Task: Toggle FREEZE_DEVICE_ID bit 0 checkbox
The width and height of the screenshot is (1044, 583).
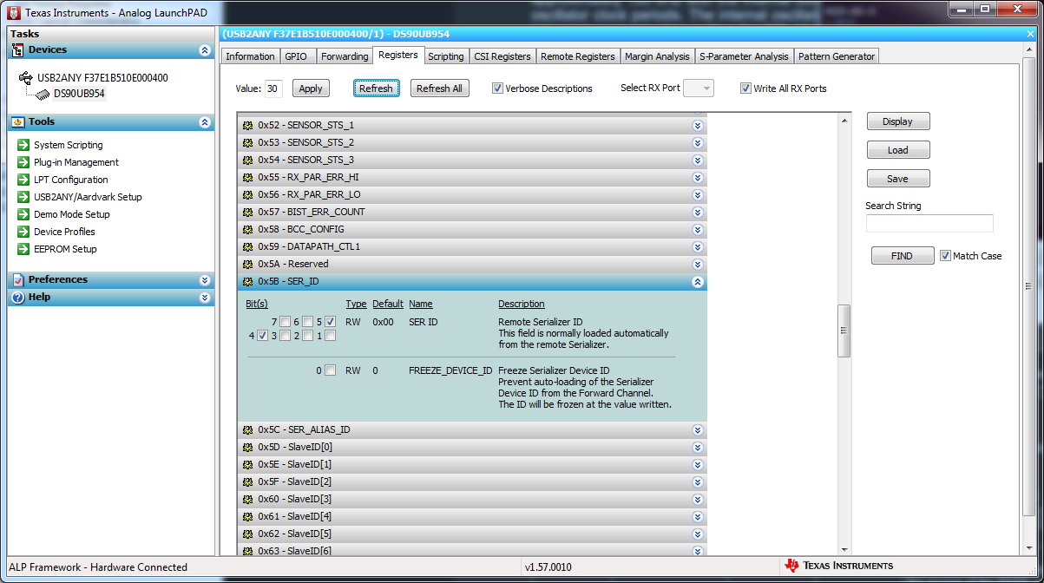Action: 330,370
